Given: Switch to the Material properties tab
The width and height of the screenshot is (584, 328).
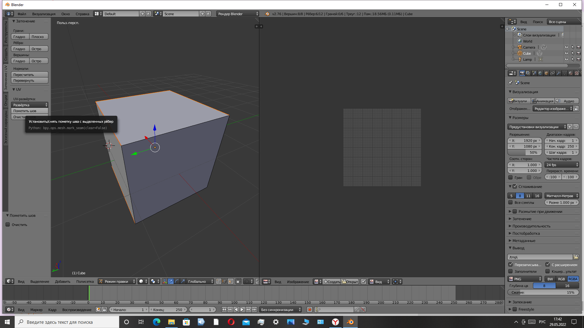Looking at the screenshot, I should pyautogui.click(x=571, y=73).
